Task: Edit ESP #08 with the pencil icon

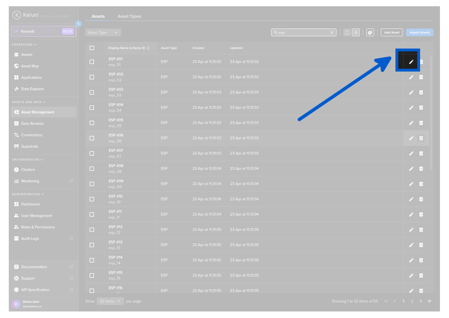Action: (x=411, y=169)
